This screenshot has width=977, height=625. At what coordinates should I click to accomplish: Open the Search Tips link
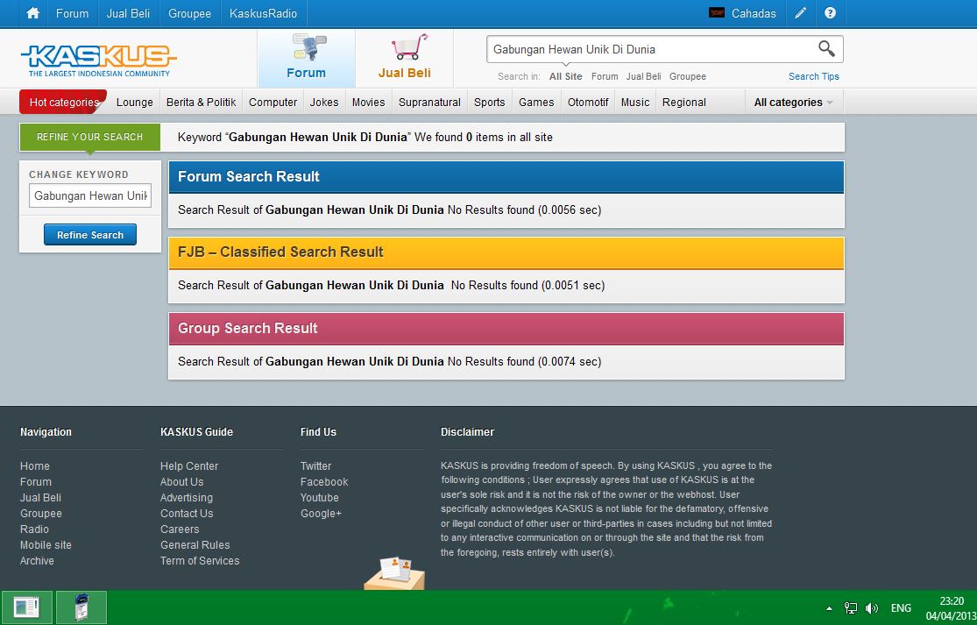coord(814,76)
